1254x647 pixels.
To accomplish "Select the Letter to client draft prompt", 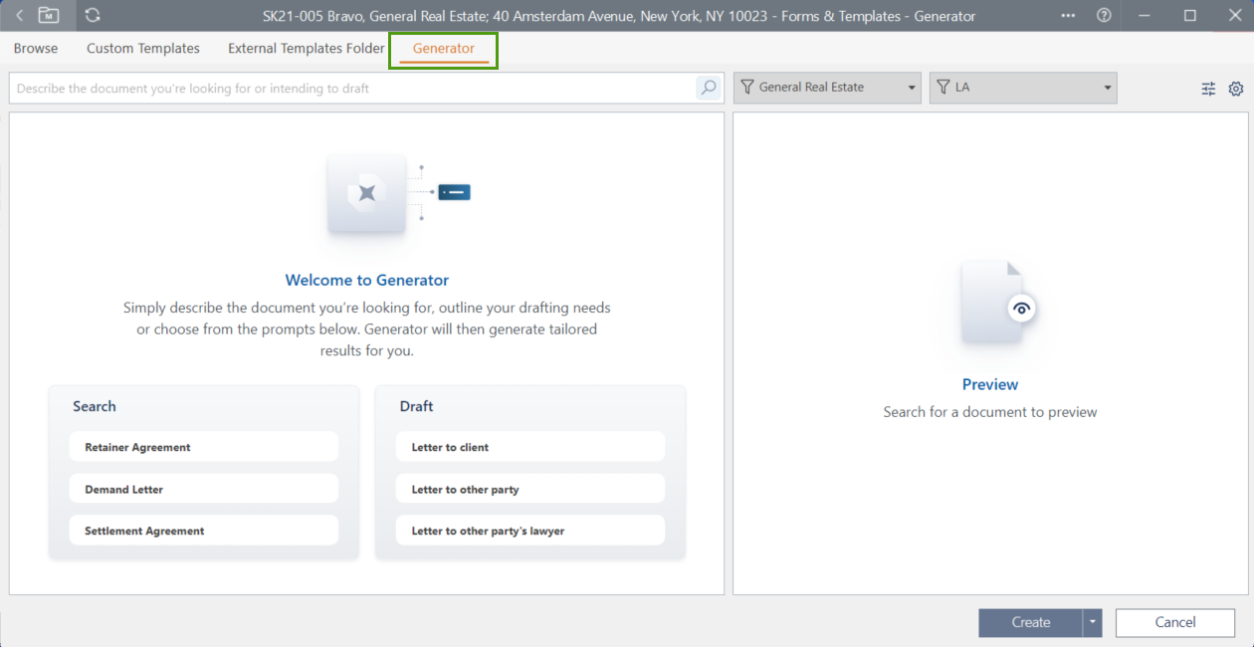I will click(529, 447).
